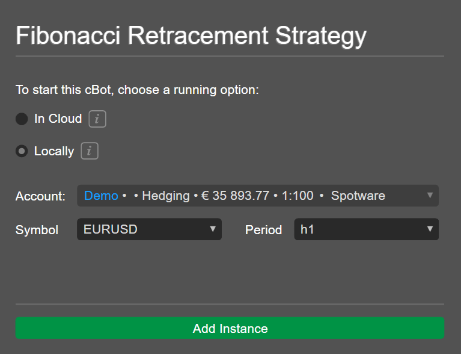Open info icon beside In Cloud
The height and width of the screenshot is (354, 461).
click(97, 119)
